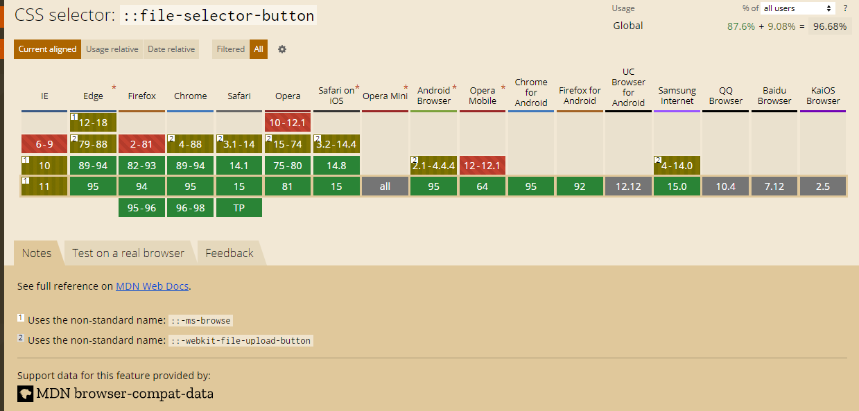859x411 pixels.
Task: Open the Feedback tab
Action: 229,253
